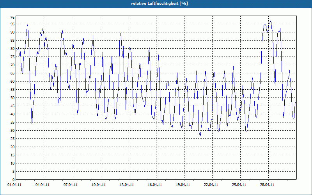Click the y-axis value '30'

[x=12, y=130]
